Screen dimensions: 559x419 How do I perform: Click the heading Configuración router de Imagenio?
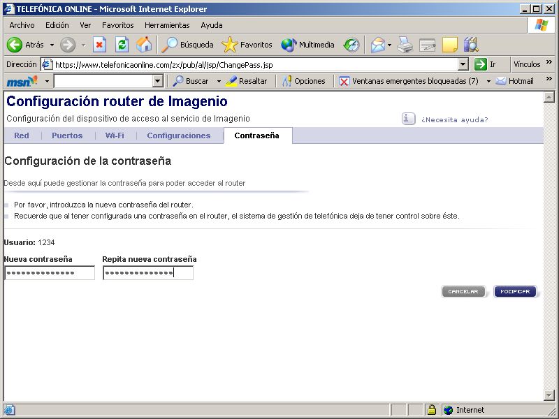point(117,101)
